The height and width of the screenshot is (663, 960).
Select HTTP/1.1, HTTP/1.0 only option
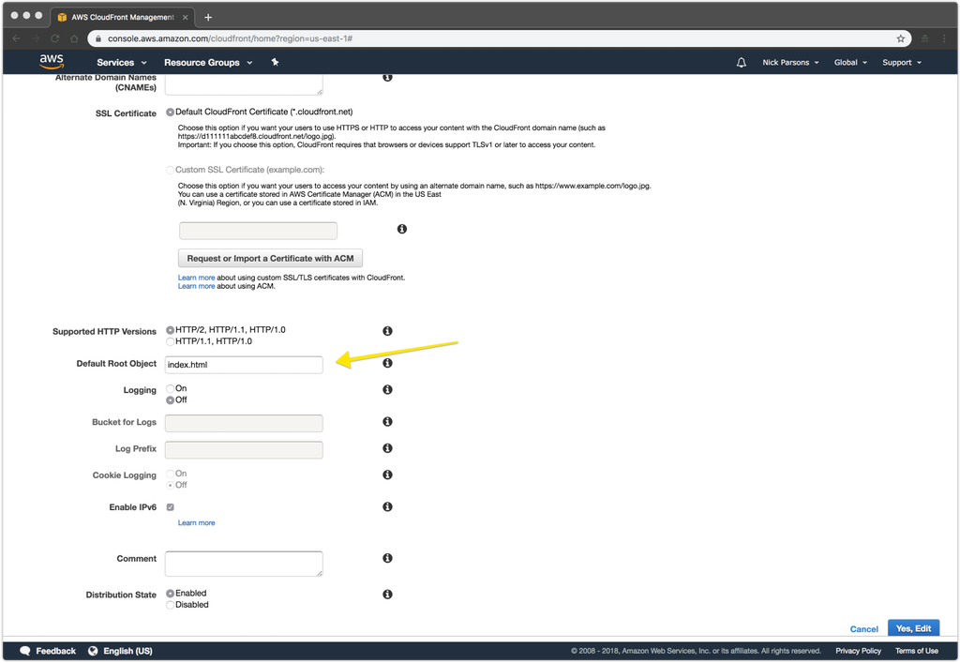click(171, 341)
